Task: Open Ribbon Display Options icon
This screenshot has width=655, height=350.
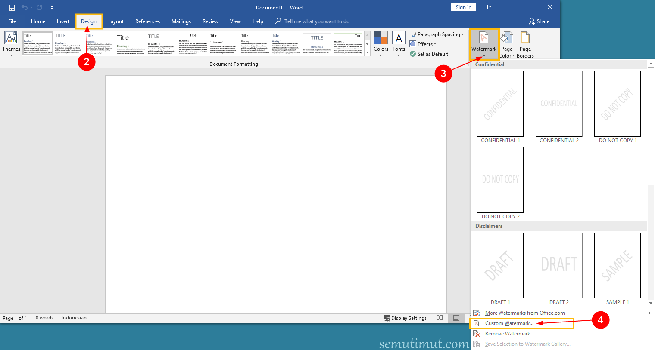Action: click(x=490, y=7)
